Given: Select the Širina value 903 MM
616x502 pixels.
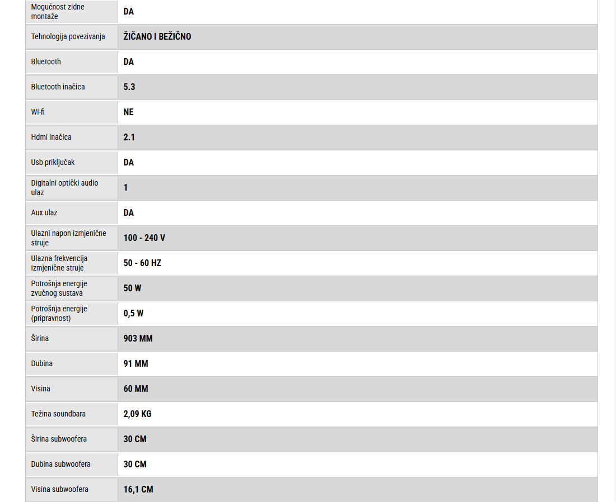Looking at the screenshot, I should 138,338.
